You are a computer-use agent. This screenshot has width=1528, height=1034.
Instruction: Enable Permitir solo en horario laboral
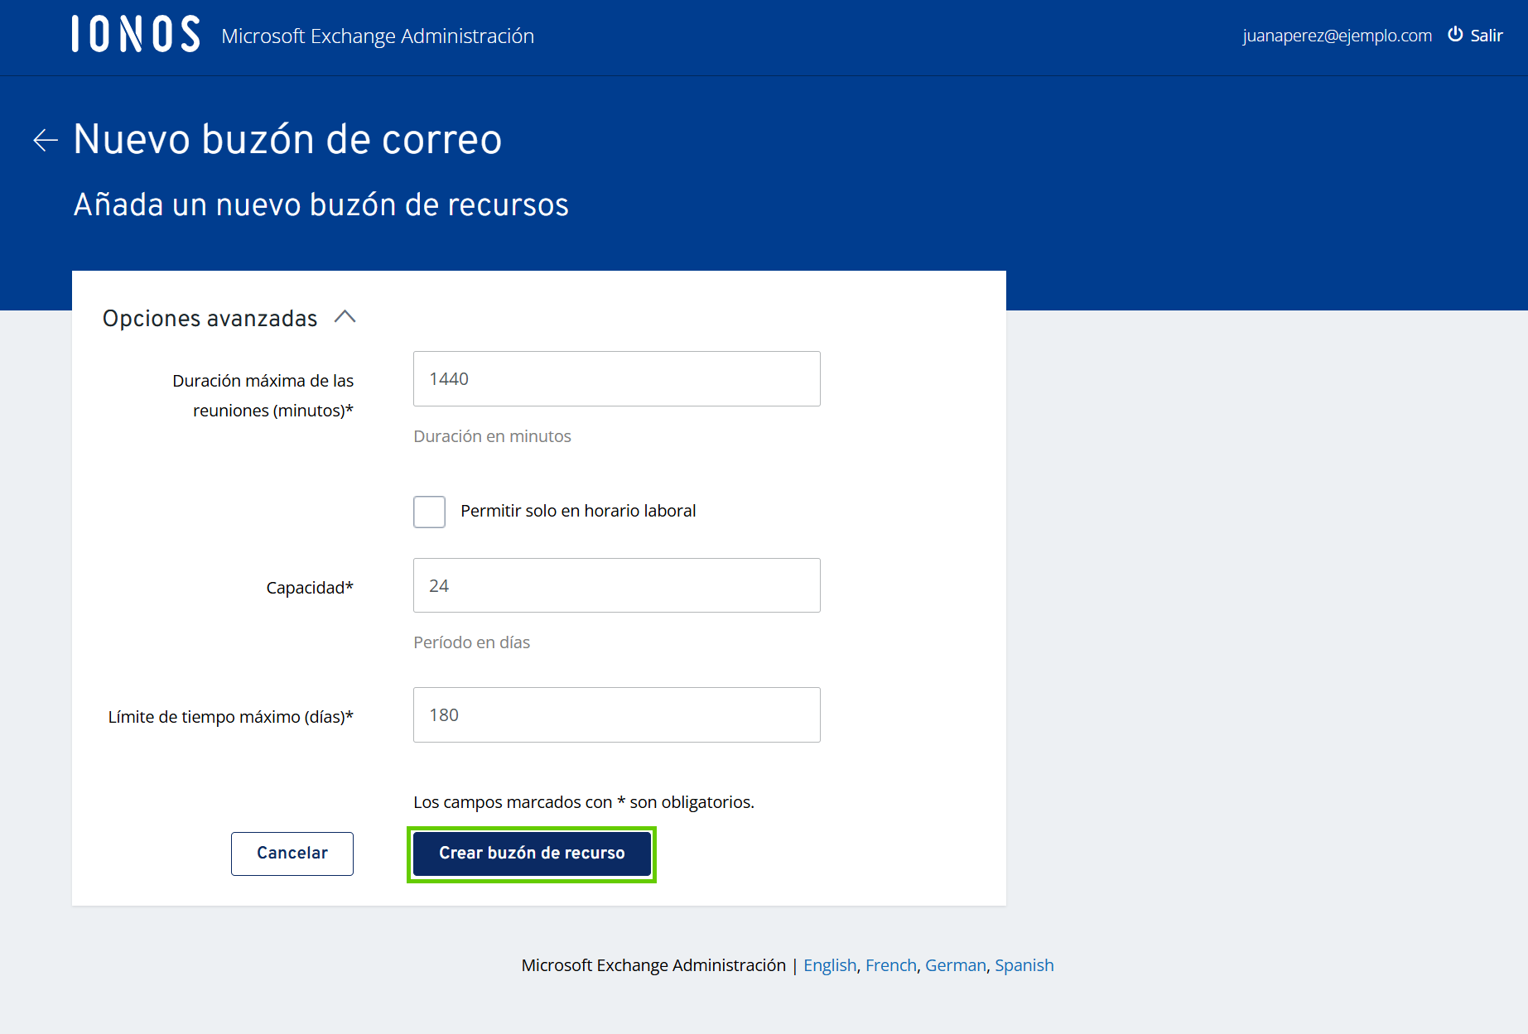[429, 511]
